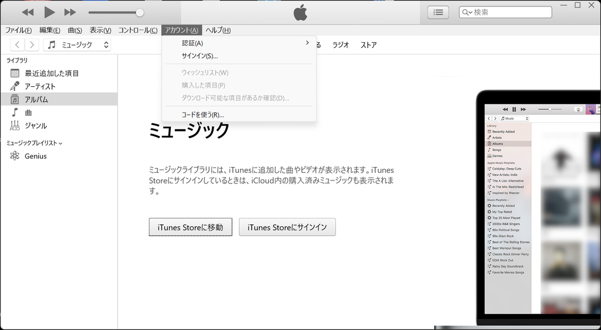Click the music note icon beside 曲
The image size is (601, 330).
point(15,112)
